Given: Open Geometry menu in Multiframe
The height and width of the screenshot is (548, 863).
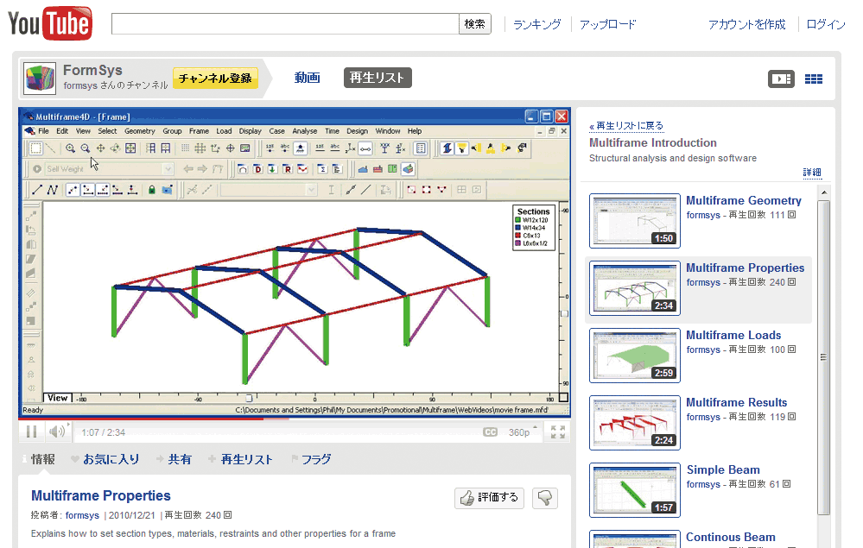Looking at the screenshot, I should click(139, 131).
